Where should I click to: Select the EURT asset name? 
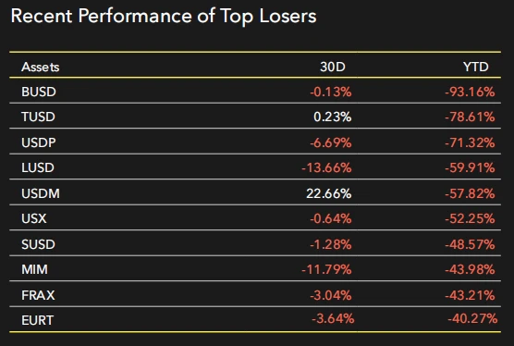pos(37,320)
